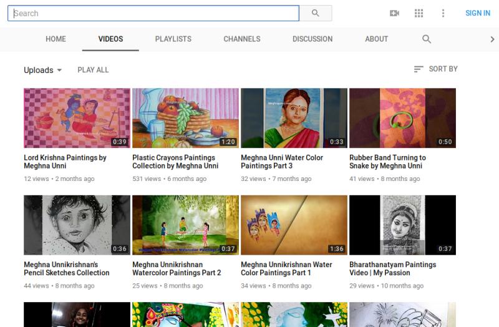Click the create video camera icon
The width and height of the screenshot is (499, 327).
tap(394, 13)
